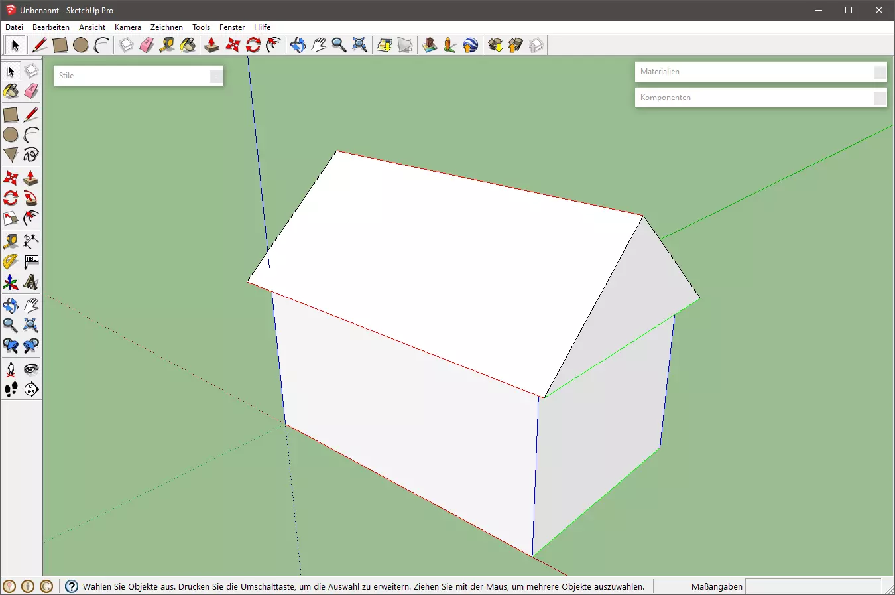The image size is (895, 595).
Task: Choose the Walk tool with footprints
Action: [x=11, y=389]
